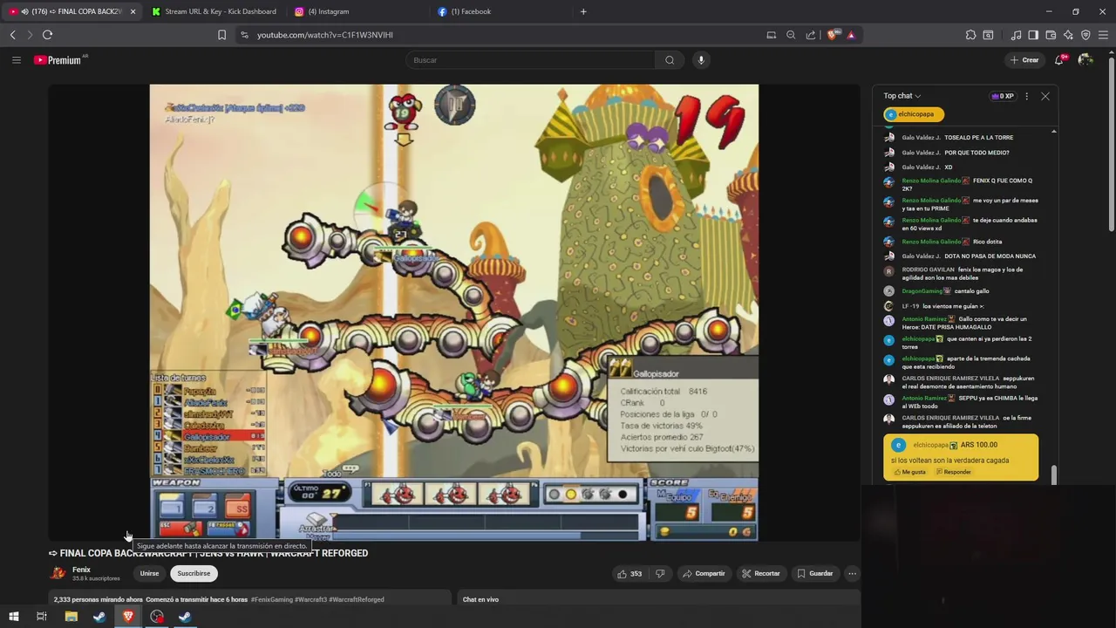
Task: Save video with Guardar button
Action: point(815,573)
